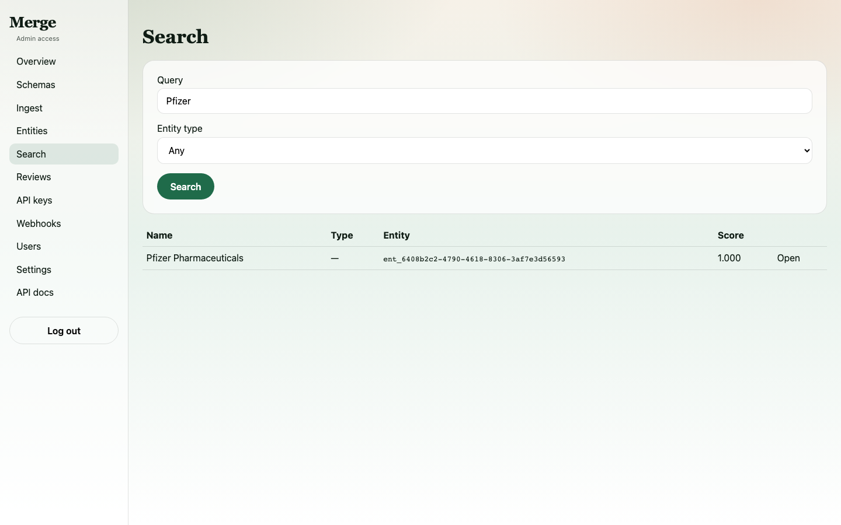The width and height of the screenshot is (841, 525).
Task: Click the Pfizer Pharmaceuticals name cell
Action: click(x=194, y=258)
